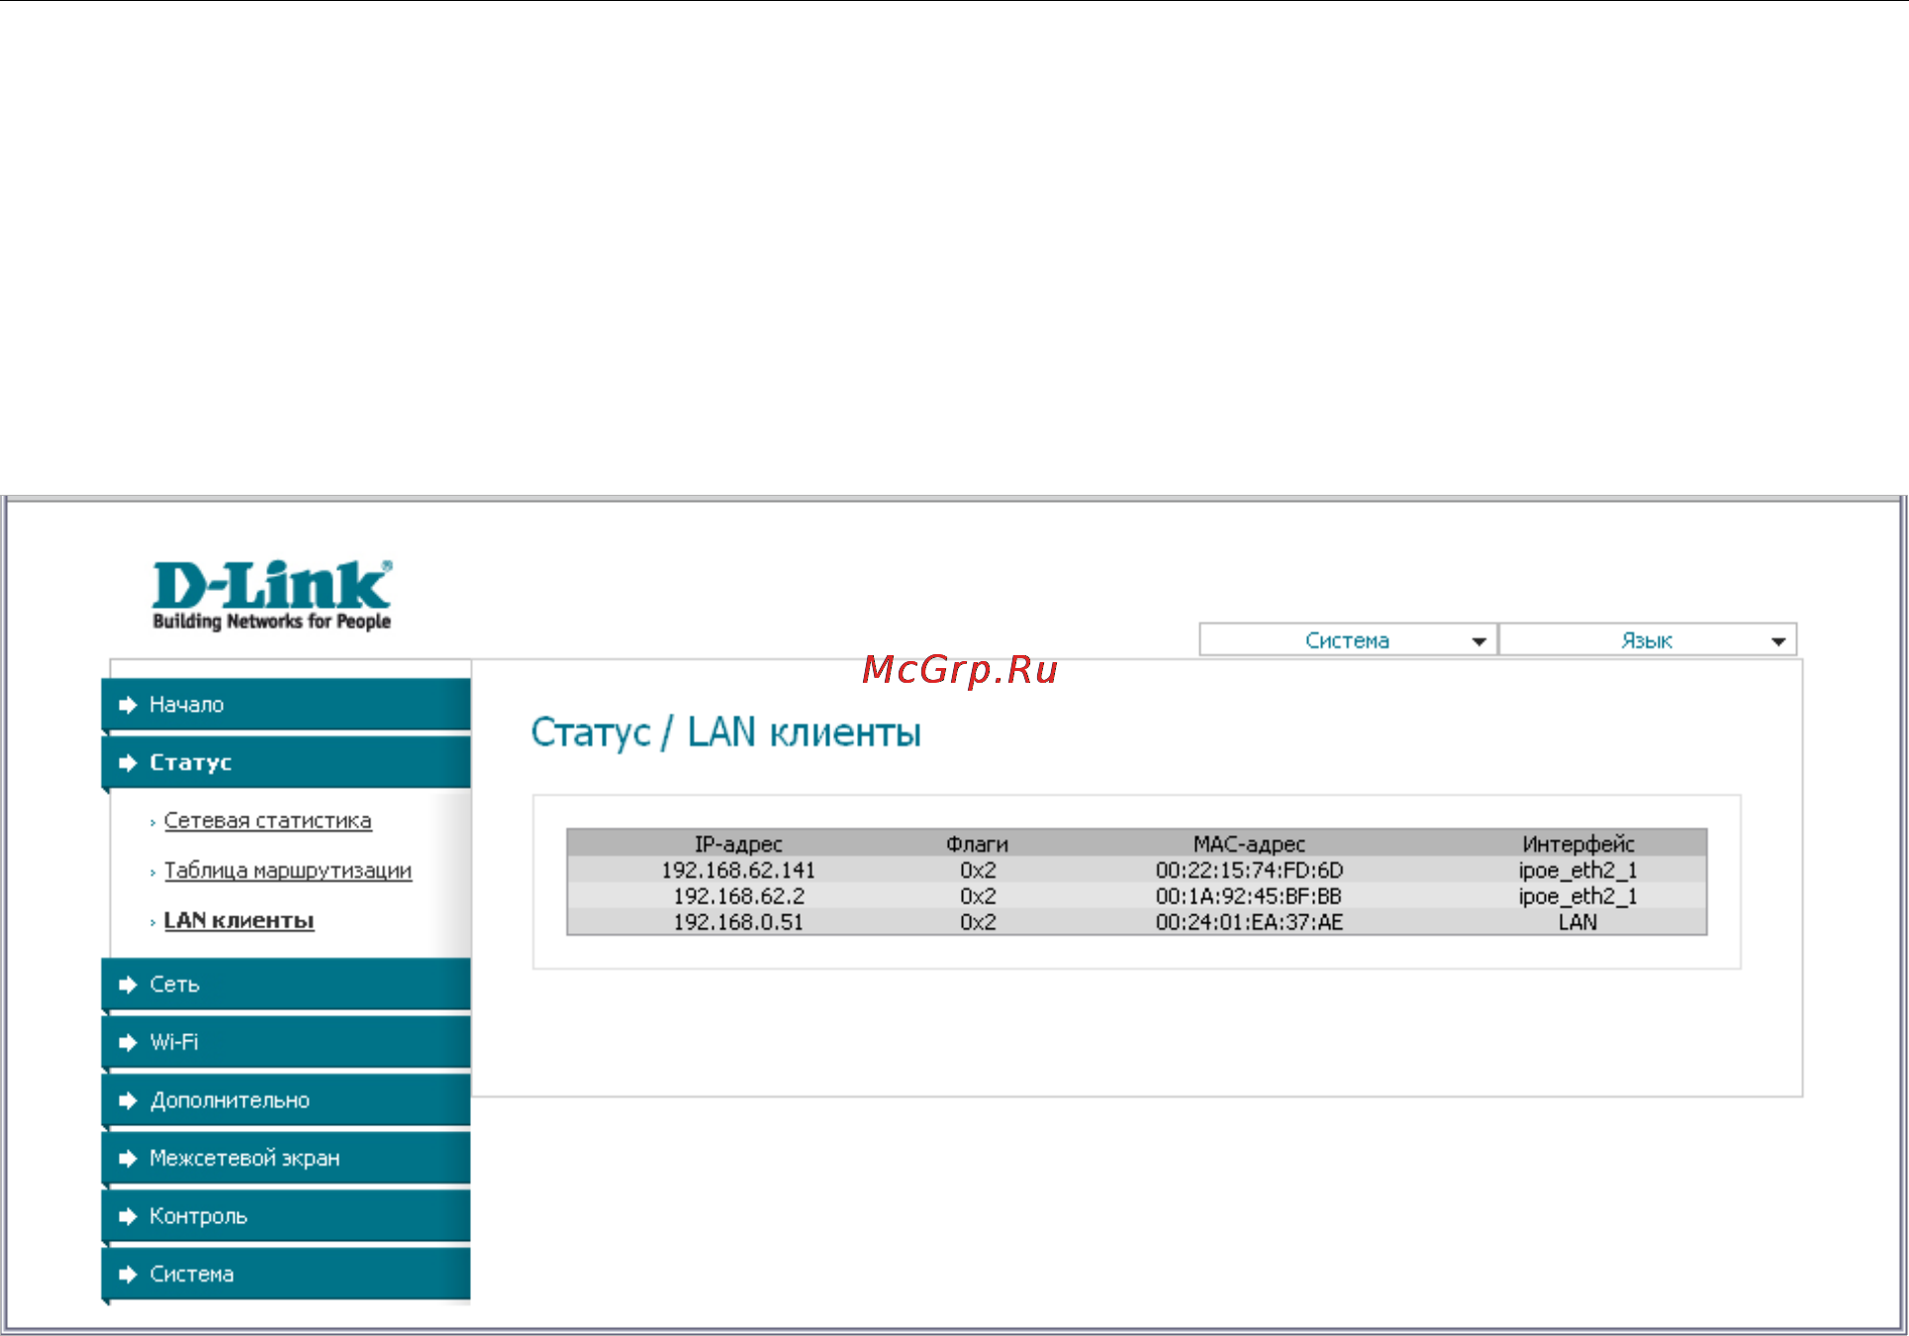This screenshot has width=1909, height=1336.
Task: Click the Статус / LAN клиенты heading
Action: (725, 732)
